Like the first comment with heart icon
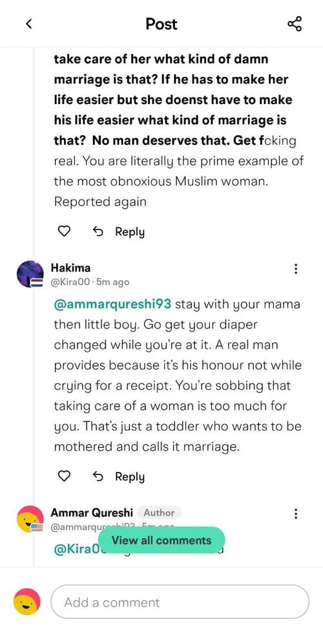 [64, 231]
